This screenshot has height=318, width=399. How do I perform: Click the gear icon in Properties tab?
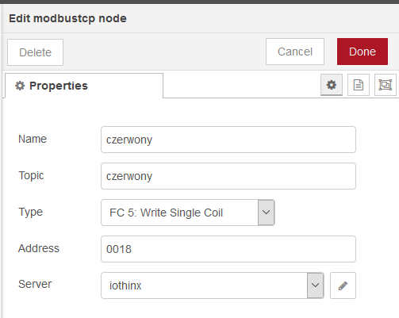(x=20, y=86)
